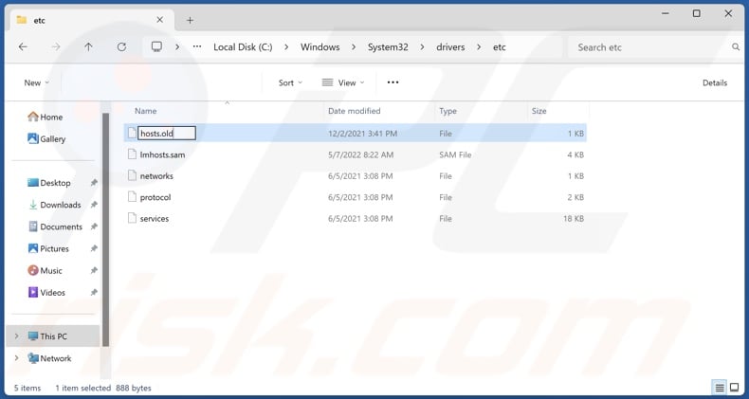The width and height of the screenshot is (749, 399).
Task: Unpin Desktop using its pin icon
Action: pos(94,183)
